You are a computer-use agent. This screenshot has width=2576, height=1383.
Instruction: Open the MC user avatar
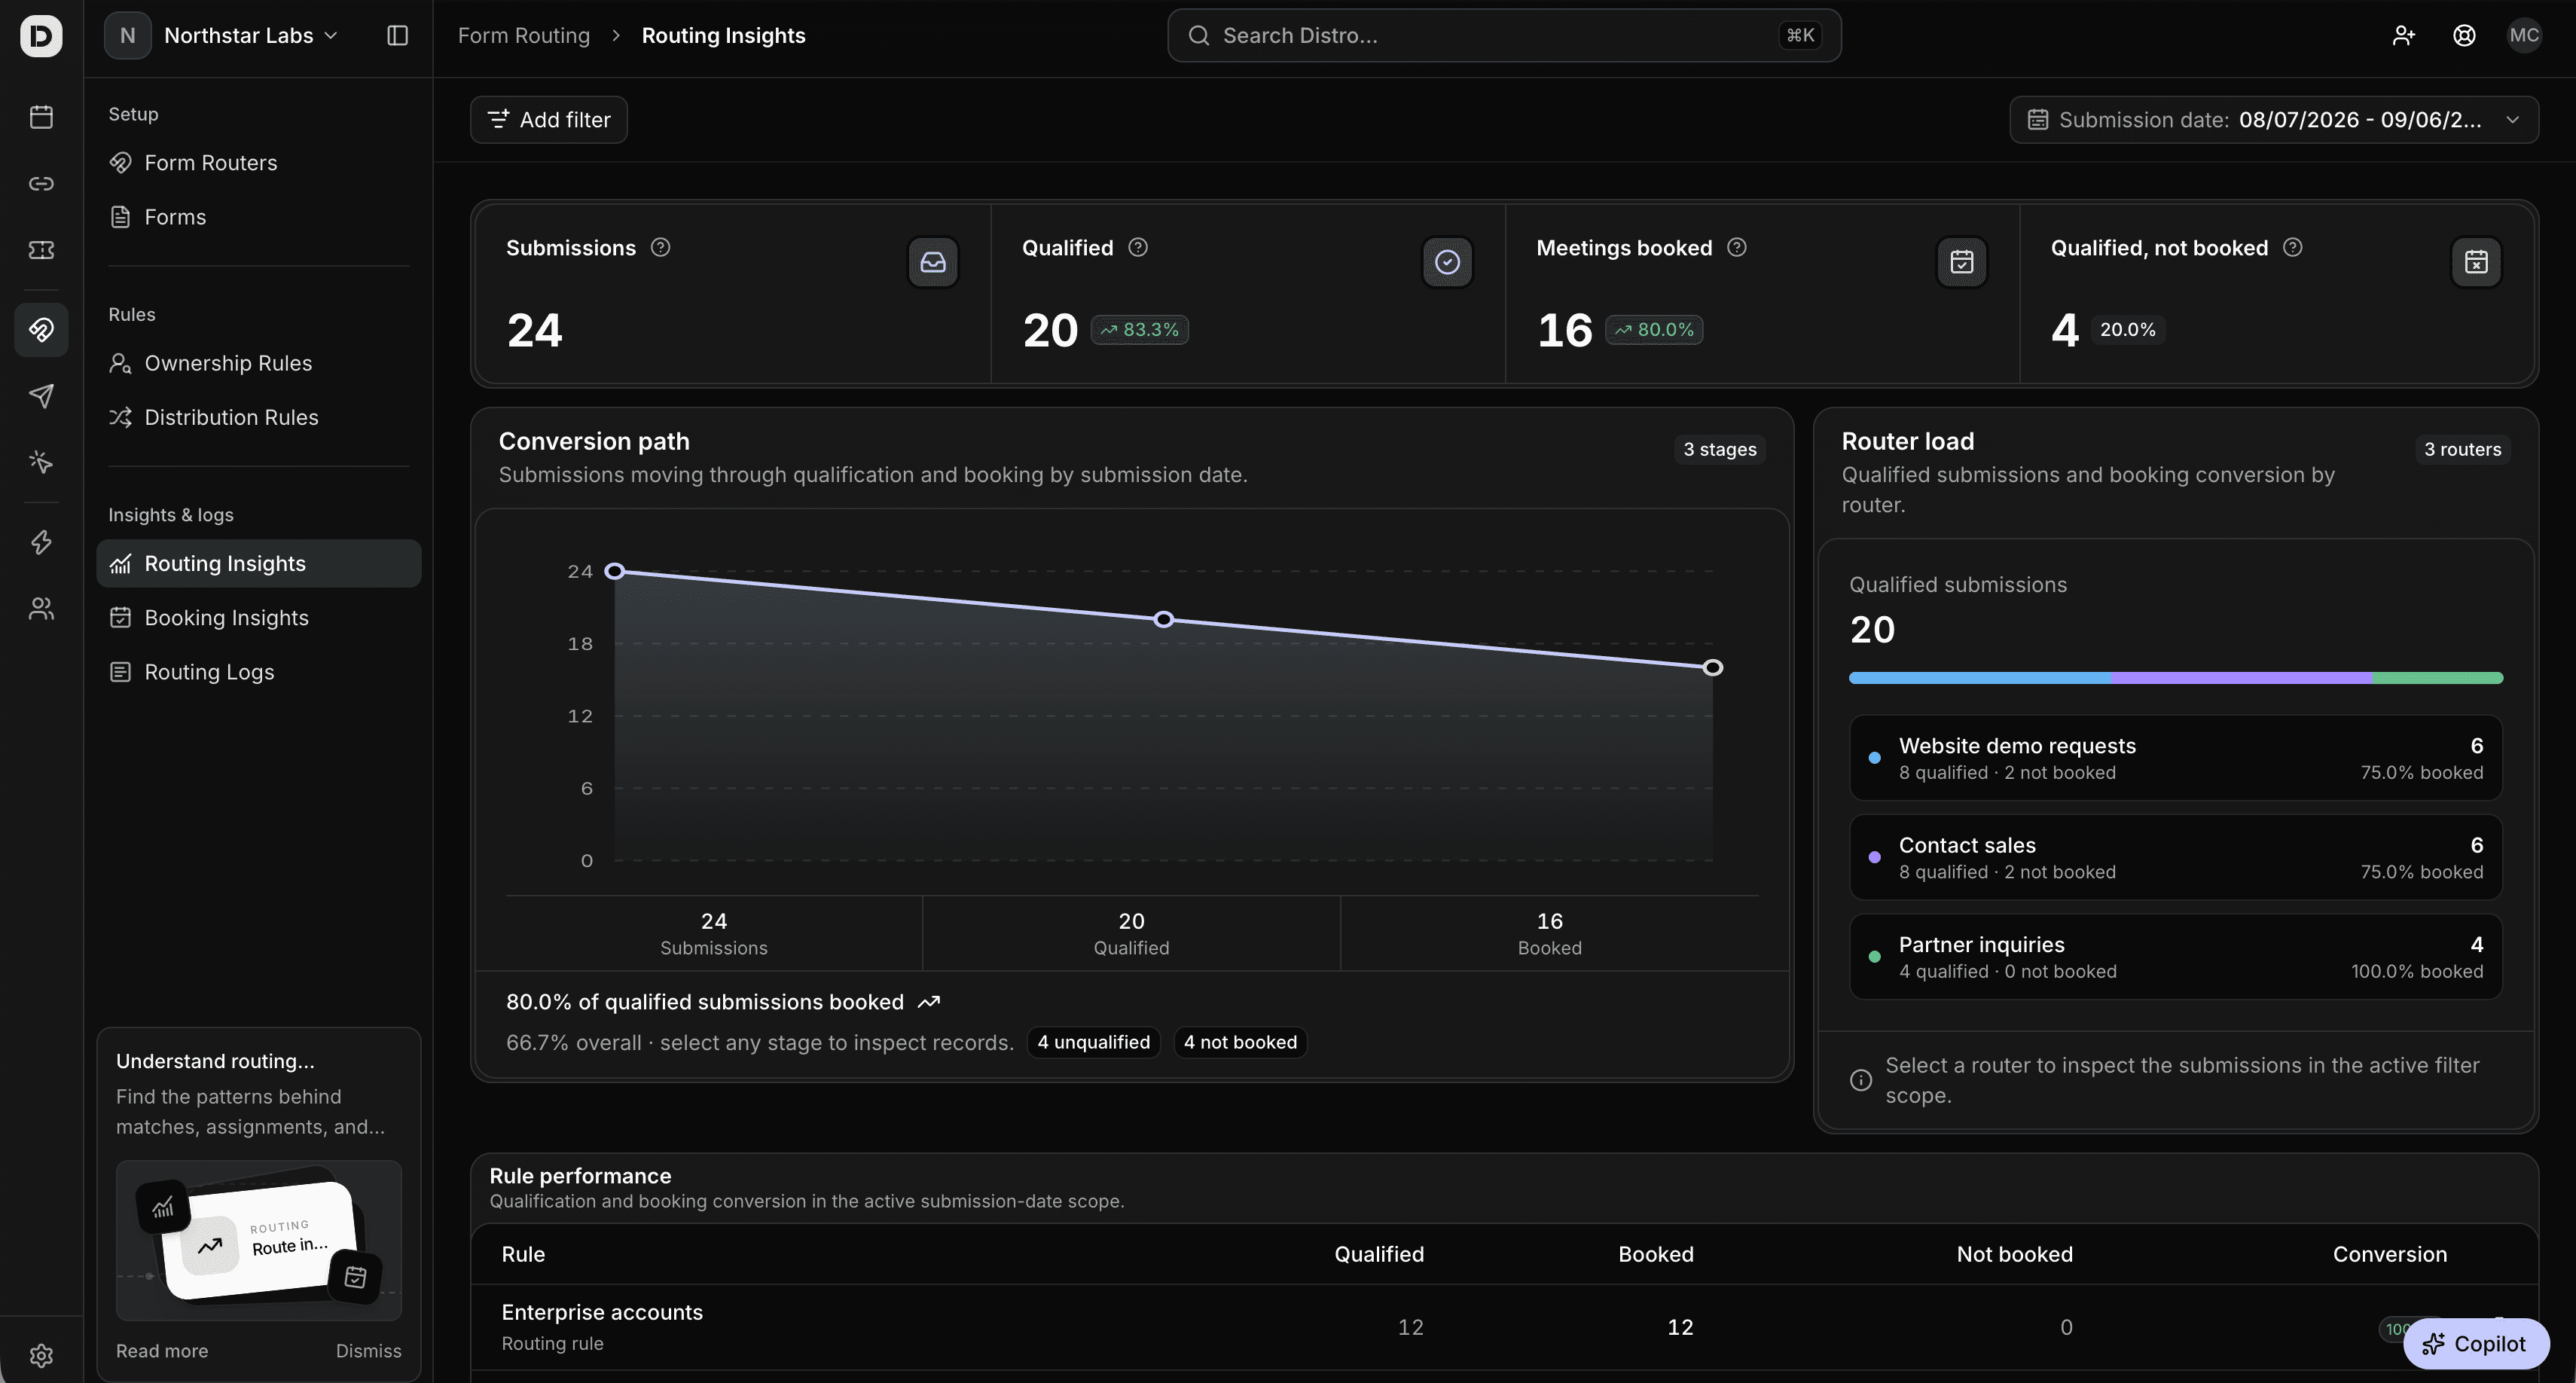pyautogui.click(x=2524, y=36)
